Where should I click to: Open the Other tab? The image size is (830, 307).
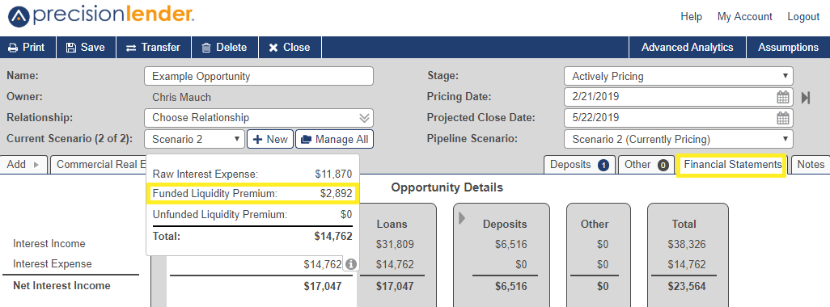646,165
